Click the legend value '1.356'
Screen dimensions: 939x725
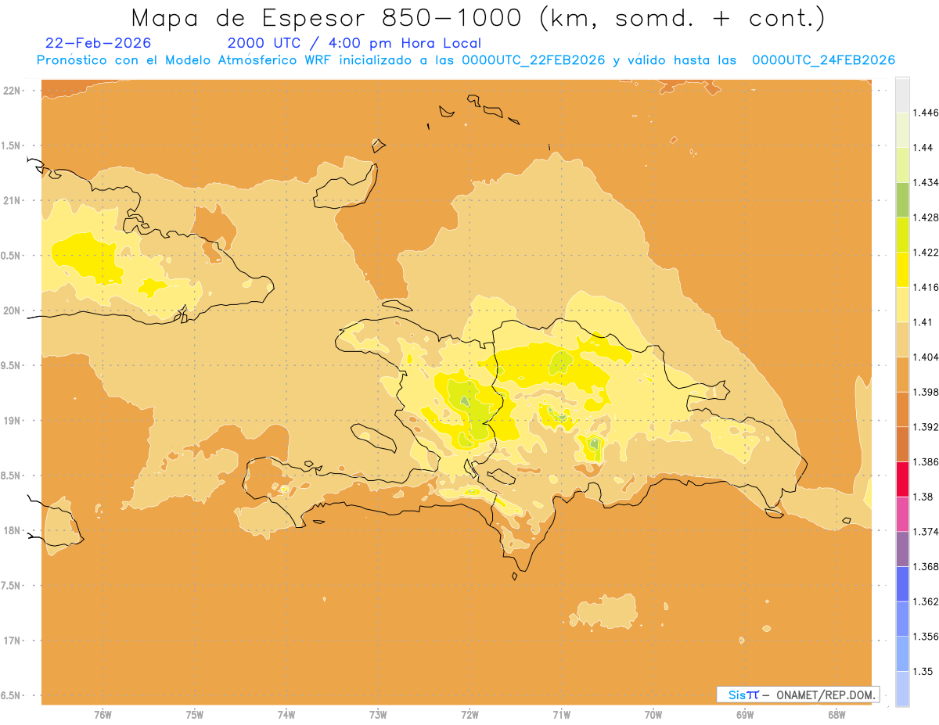(x=927, y=637)
